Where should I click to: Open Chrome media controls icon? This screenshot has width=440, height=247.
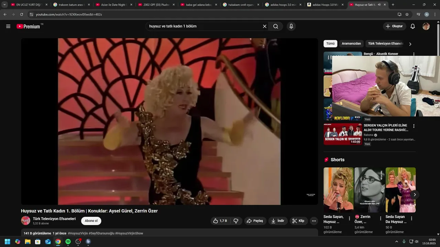coord(418,14)
